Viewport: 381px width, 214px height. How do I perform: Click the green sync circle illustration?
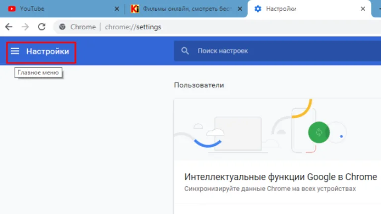pyautogui.click(x=319, y=132)
